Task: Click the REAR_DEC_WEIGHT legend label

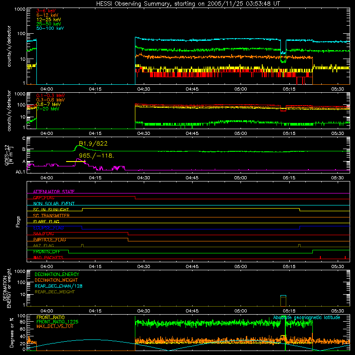Action: pos(55,292)
